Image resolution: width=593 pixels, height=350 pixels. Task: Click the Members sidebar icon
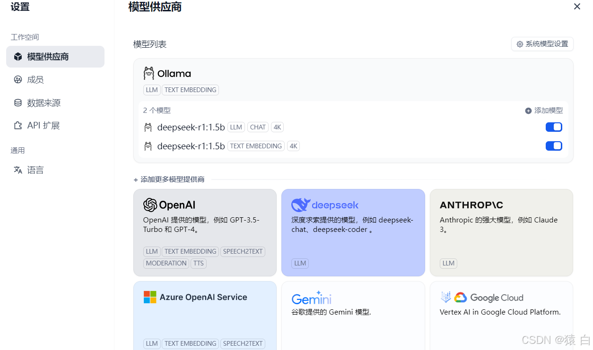(18, 79)
